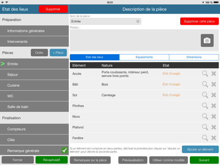Viewport: 220px width, 165px height.
Task: Go to next with Suivant button
Action: [x=204, y=160]
